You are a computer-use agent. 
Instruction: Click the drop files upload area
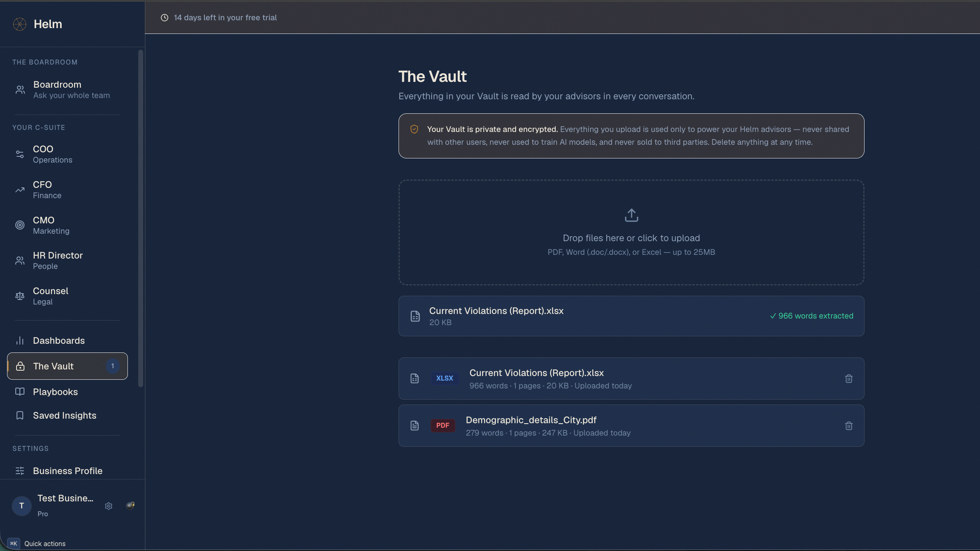[631, 232]
